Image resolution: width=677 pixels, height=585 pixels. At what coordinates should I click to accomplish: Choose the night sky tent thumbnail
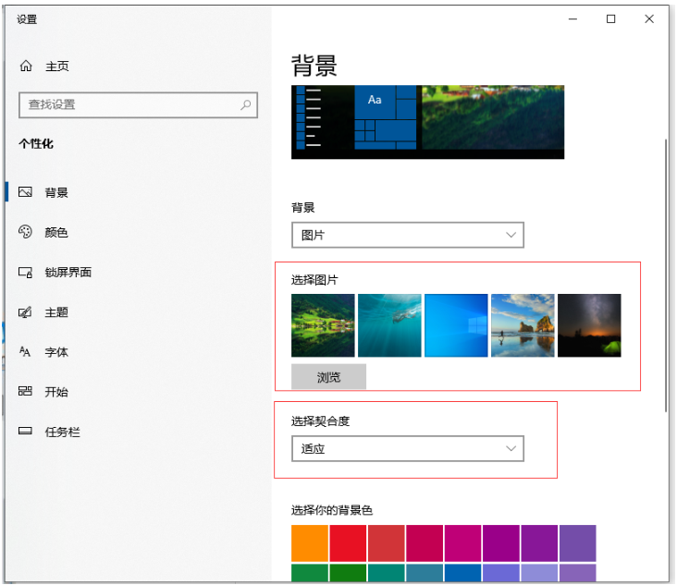(x=589, y=325)
